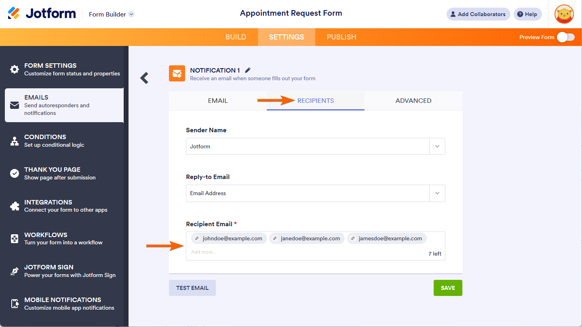
Task: Click the Workflows sidebar icon
Action: tap(15, 239)
